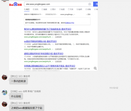Open SEO-曾老师 avatar beside the 之前的seo数据 message
Screen dimensions: 131x111
5,104
